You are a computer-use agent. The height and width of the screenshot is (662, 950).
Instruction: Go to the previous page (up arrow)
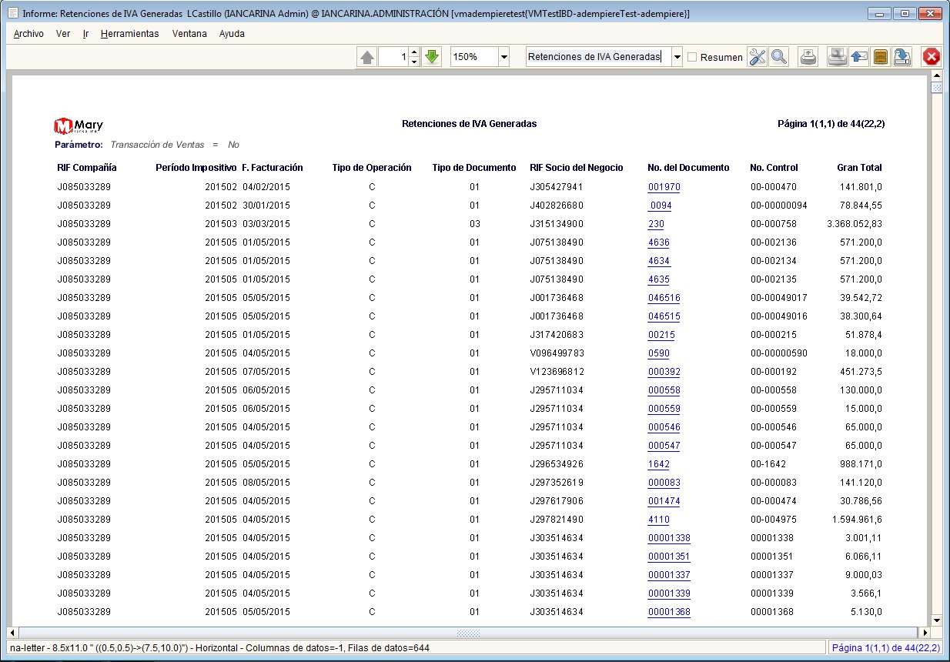click(367, 57)
